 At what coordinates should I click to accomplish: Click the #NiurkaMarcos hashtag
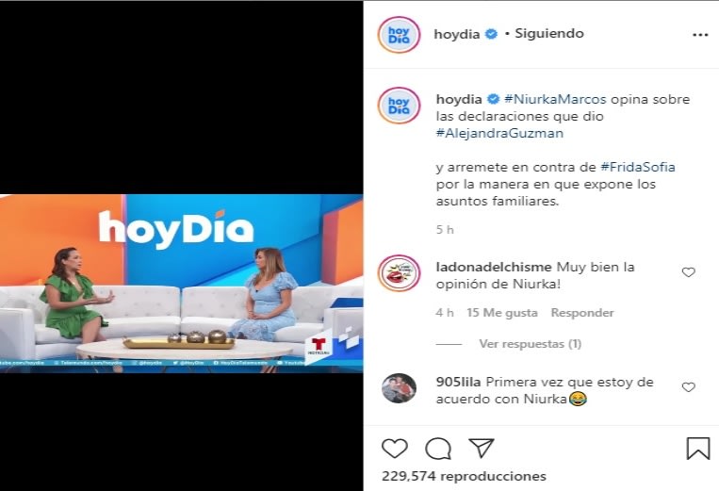pyautogui.click(x=555, y=100)
